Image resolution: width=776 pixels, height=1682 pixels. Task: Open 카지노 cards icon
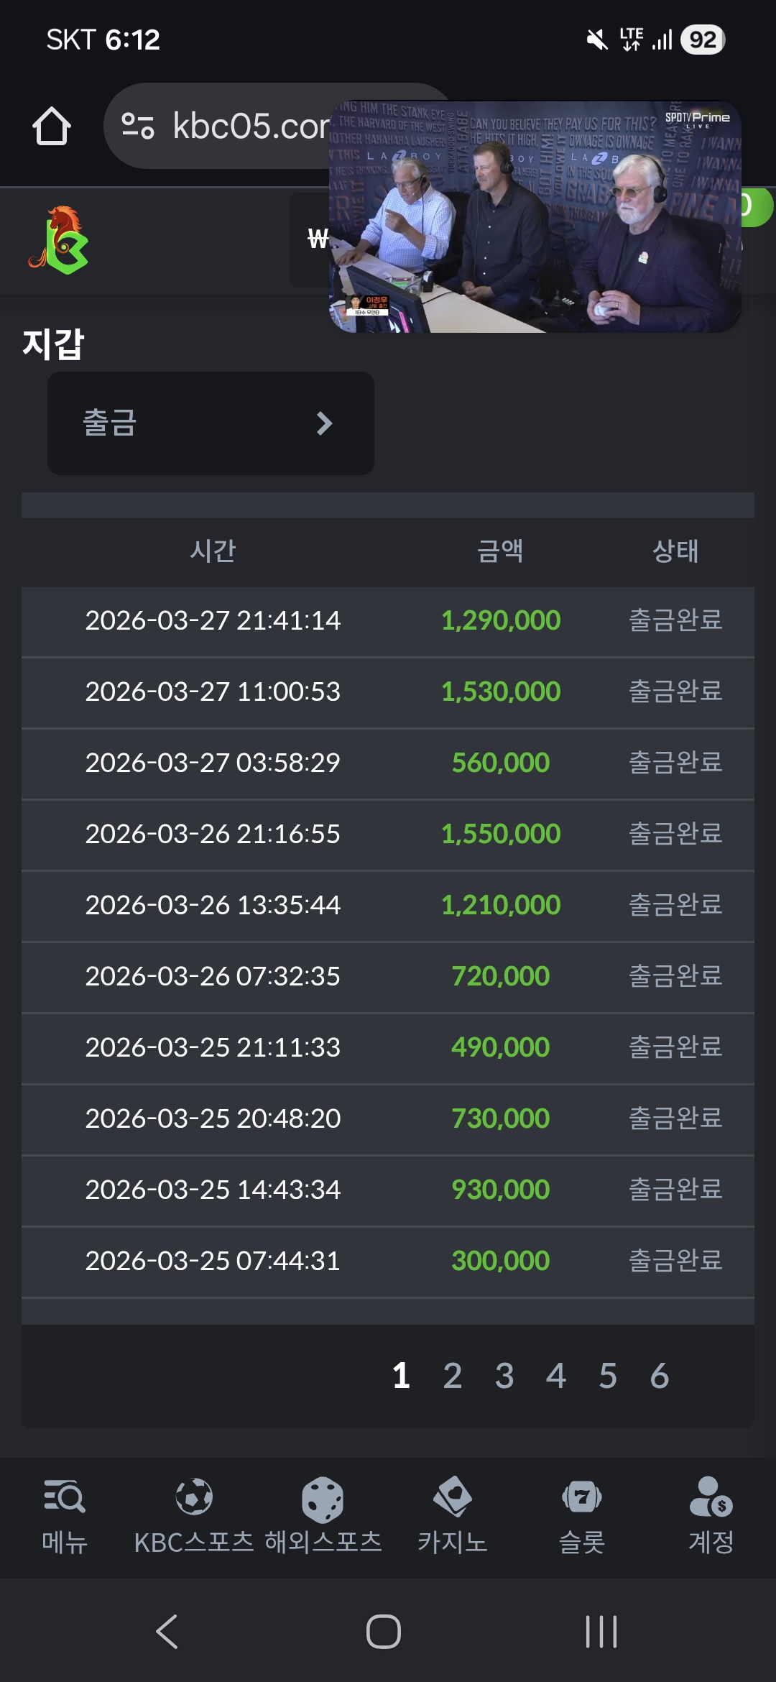click(x=453, y=1499)
